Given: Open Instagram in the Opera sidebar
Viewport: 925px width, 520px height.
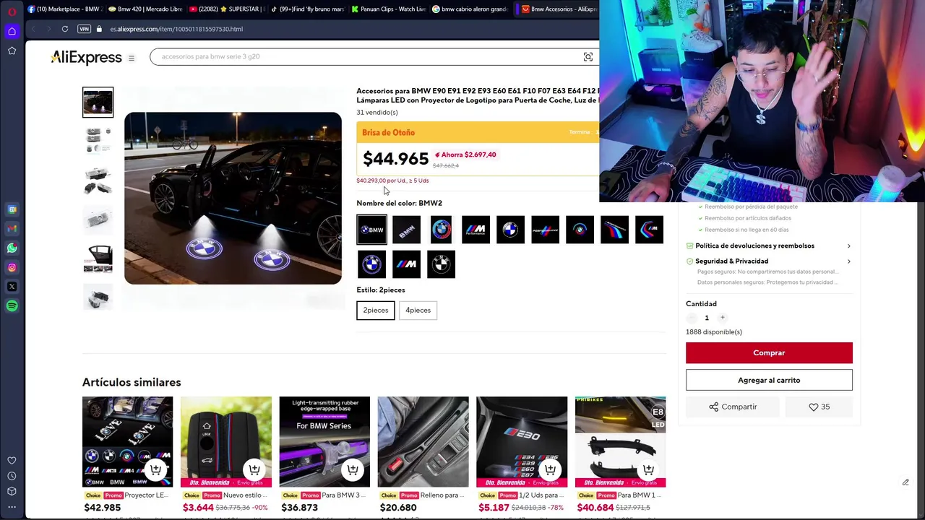Looking at the screenshot, I should pyautogui.click(x=12, y=267).
